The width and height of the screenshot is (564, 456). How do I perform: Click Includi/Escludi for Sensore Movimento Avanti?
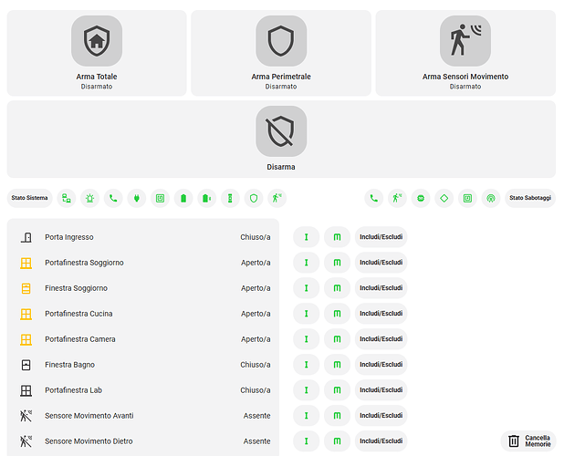(x=381, y=415)
